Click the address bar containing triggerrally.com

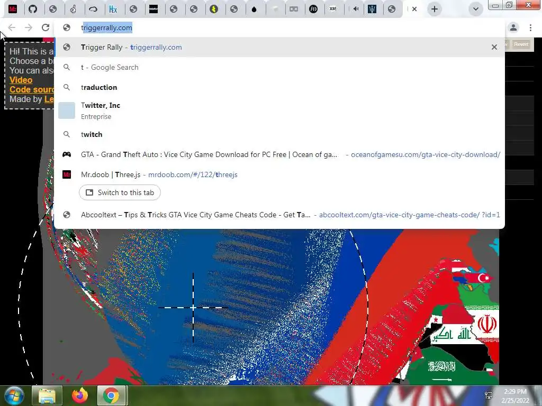point(279,27)
